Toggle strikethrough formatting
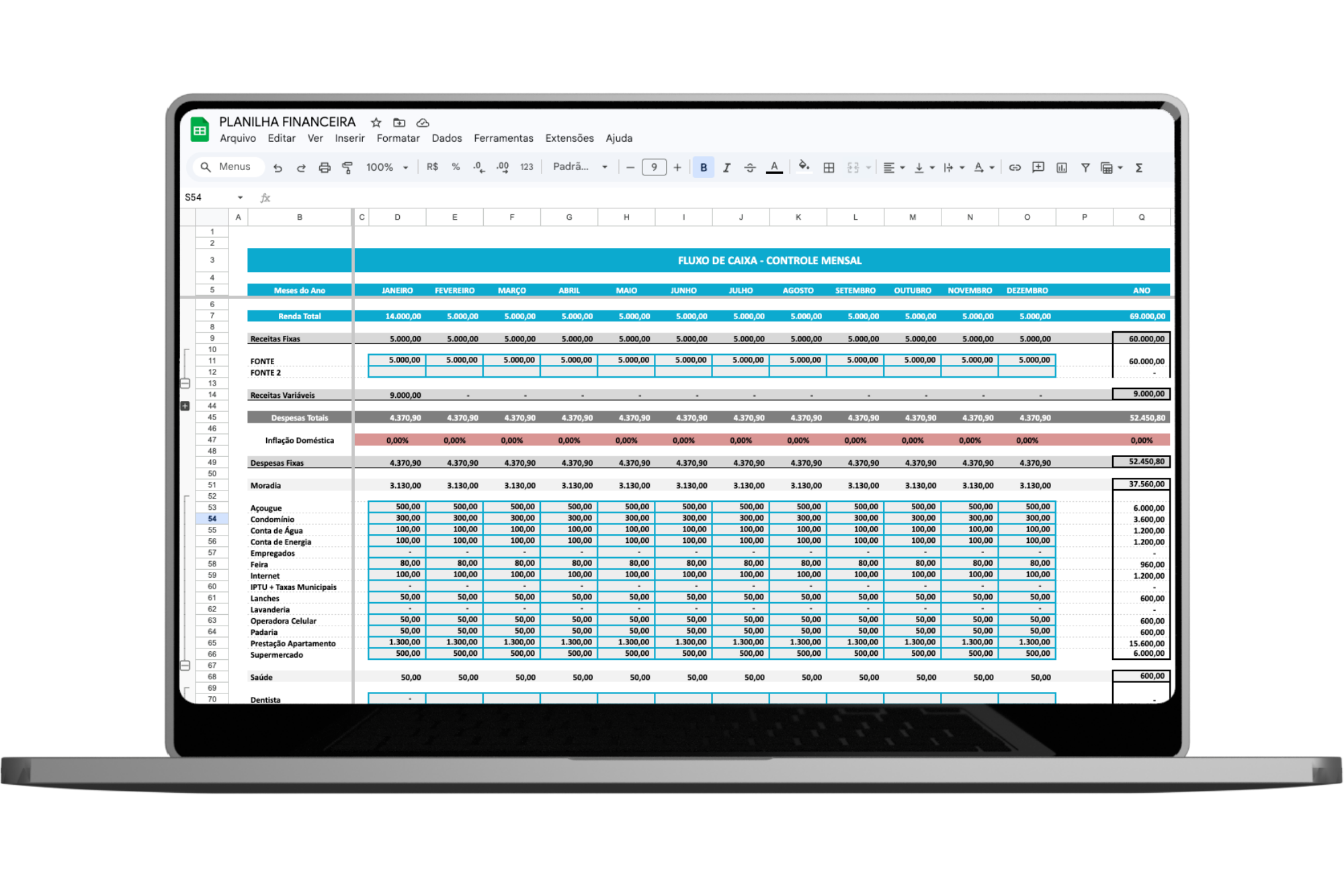Image resolution: width=1344 pixels, height=887 pixels. coord(750,168)
